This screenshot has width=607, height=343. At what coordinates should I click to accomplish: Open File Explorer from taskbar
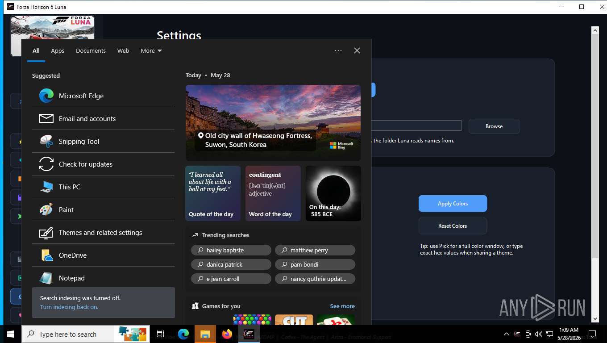(205, 334)
